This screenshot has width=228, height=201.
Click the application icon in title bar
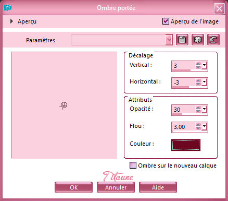point(8,8)
